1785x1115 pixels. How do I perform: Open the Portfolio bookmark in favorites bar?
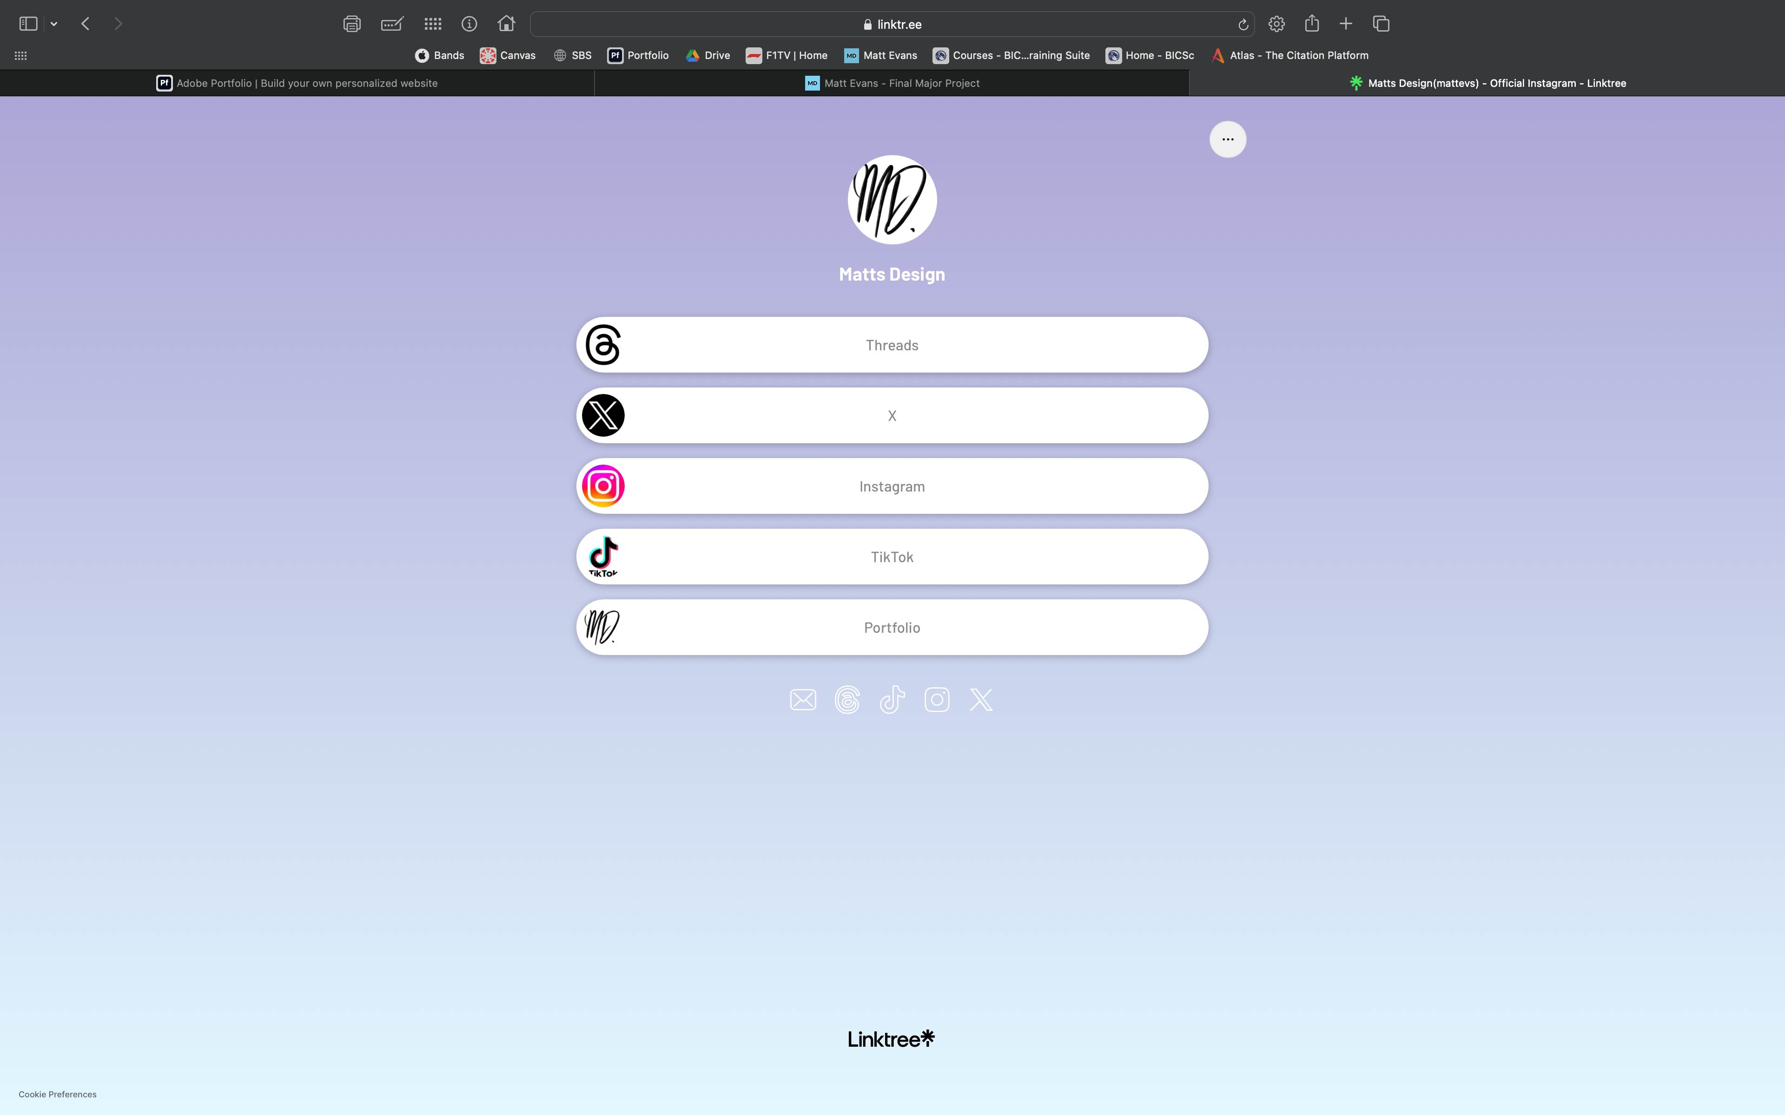point(638,55)
